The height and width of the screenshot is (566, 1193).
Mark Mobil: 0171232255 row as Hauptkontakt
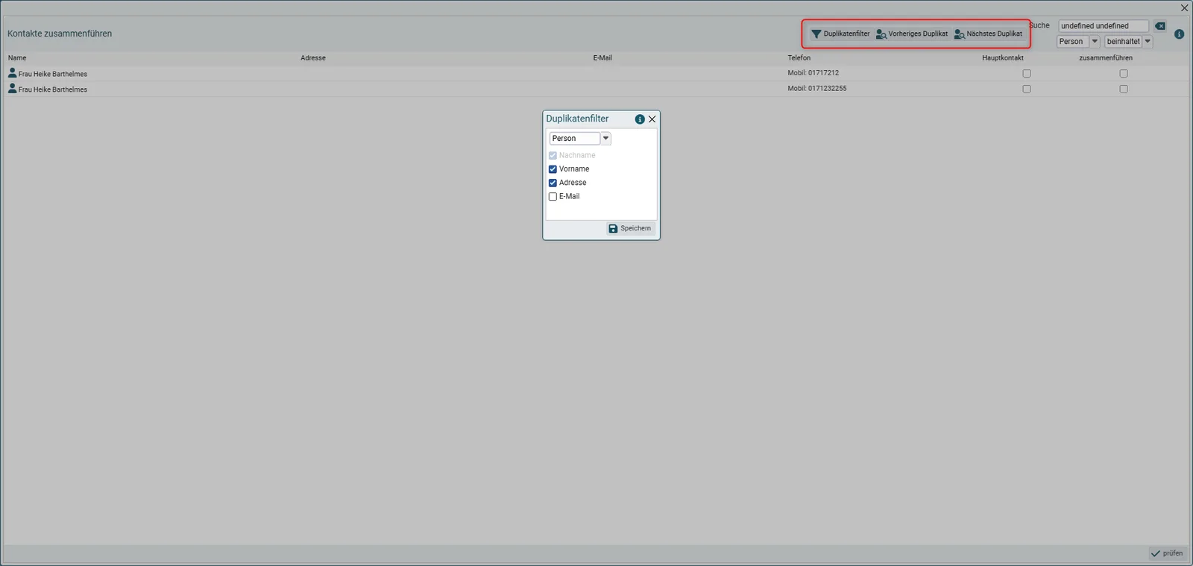1027,89
